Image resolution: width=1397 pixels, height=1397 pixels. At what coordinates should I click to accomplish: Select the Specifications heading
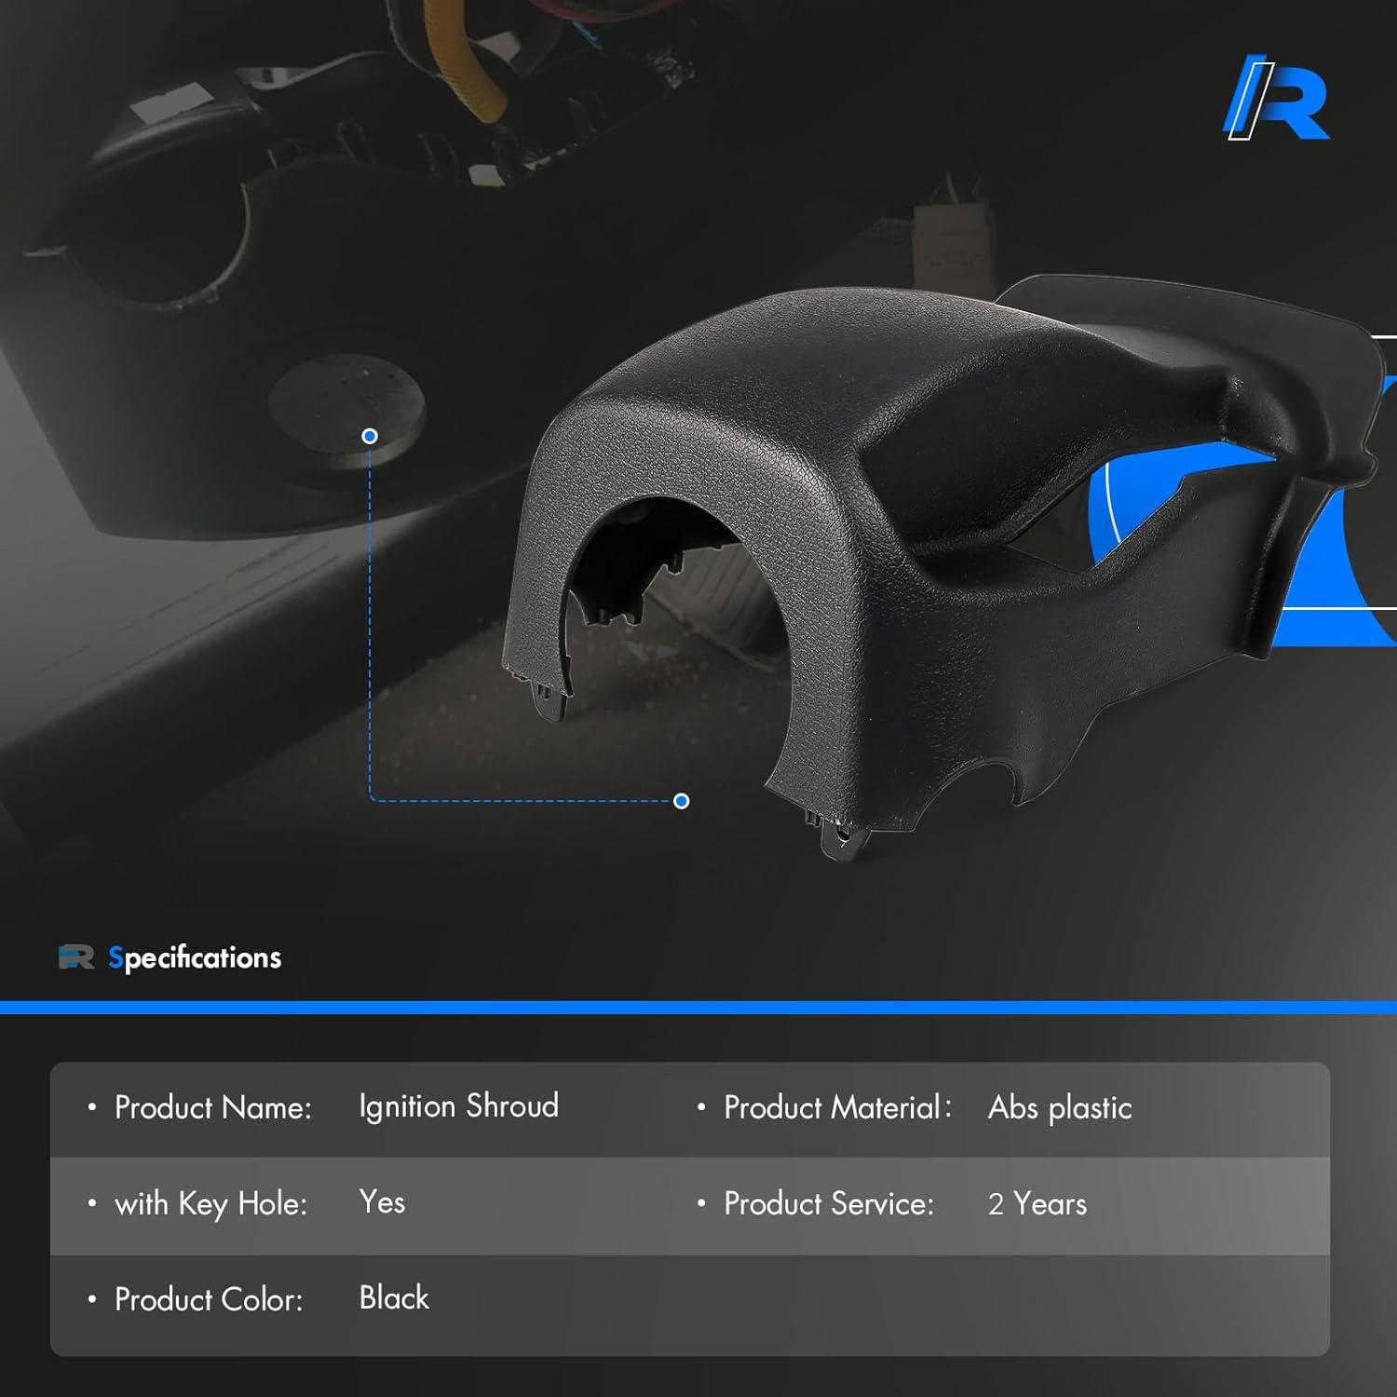(194, 957)
